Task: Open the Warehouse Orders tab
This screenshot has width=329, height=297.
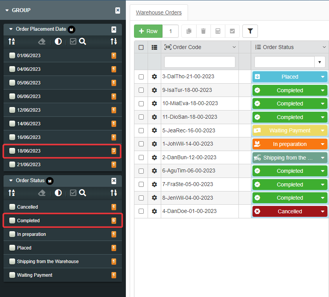Action: [158, 12]
